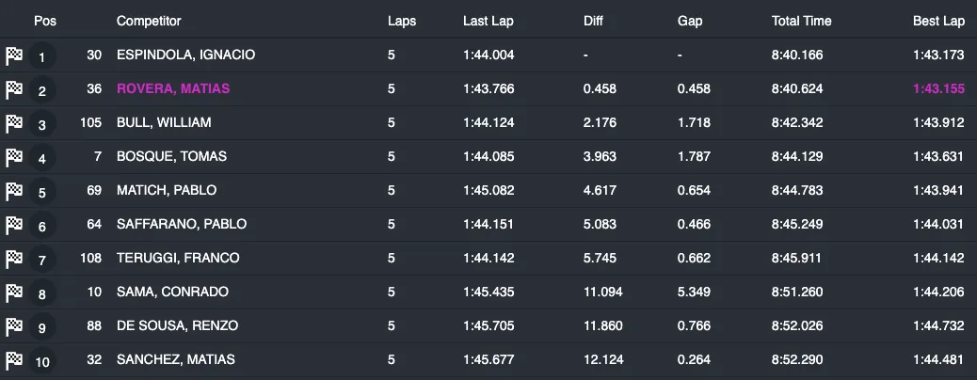Click the checkered flag for position 10

(x=14, y=360)
